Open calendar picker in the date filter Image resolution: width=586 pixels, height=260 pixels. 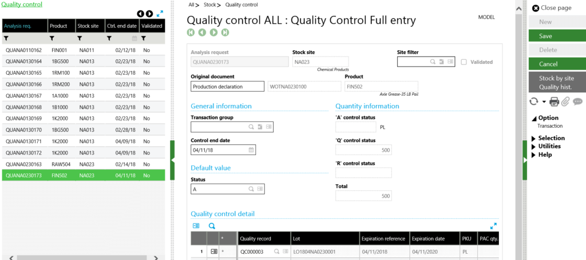134,38
